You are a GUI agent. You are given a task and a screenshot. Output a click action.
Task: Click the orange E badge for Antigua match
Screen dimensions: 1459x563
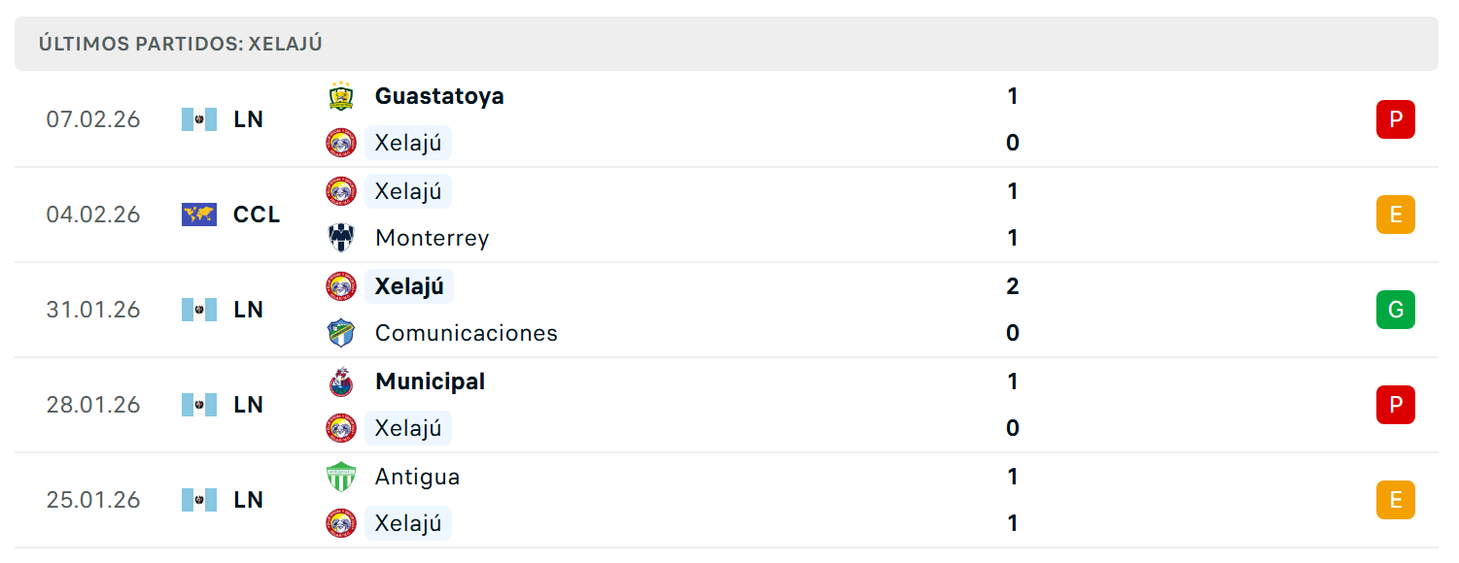click(x=1396, y=500)
